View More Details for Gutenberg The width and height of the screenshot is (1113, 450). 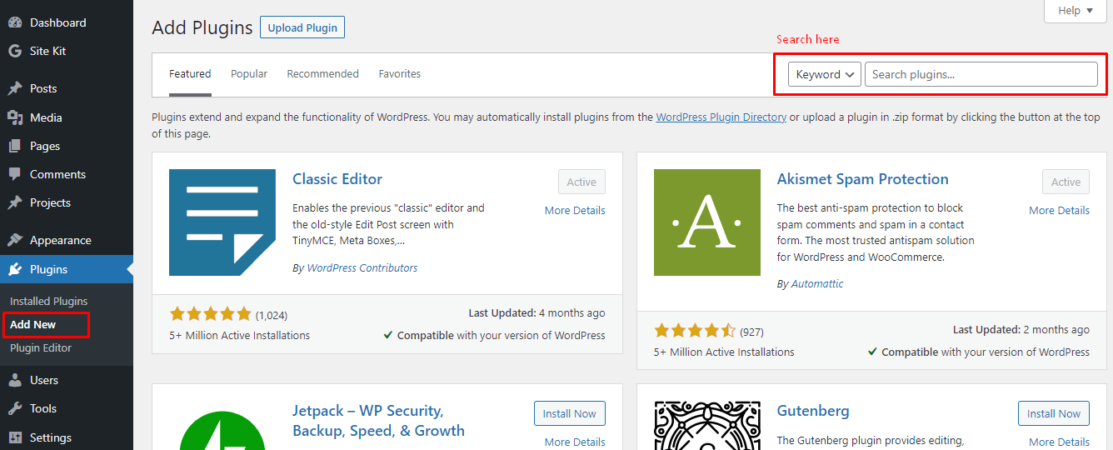(x=1059, y=442)
